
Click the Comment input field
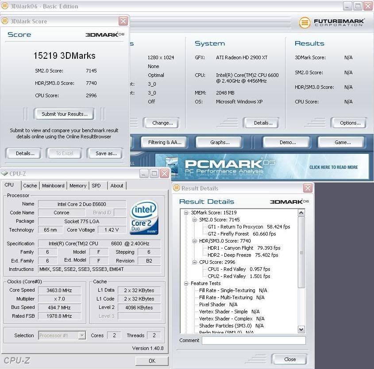point(254,340)
